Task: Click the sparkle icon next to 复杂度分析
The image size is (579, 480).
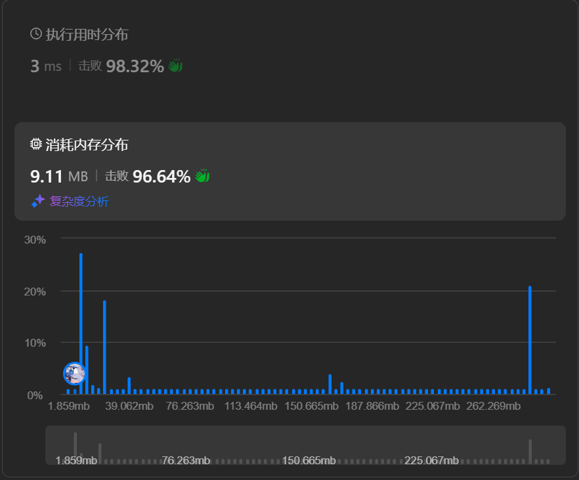Action: [x=37, y=201]
